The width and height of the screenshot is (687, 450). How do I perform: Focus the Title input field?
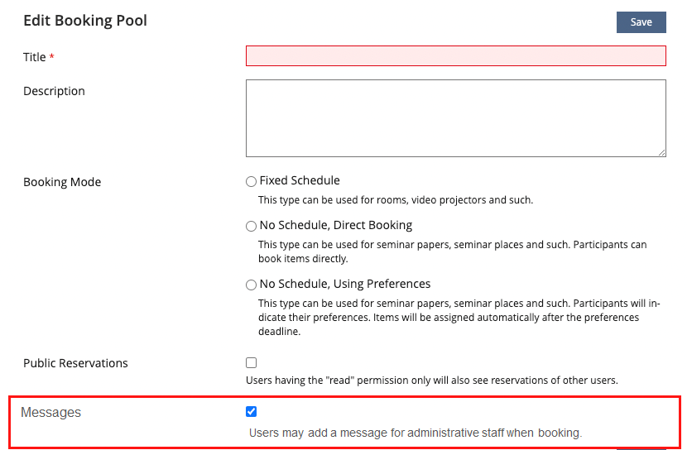coord(455,55)
